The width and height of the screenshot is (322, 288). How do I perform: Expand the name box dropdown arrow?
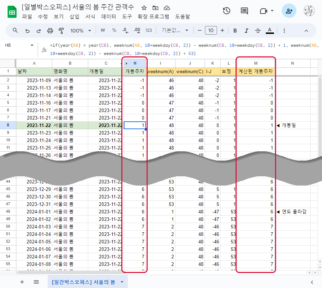(x=32, y=46)
